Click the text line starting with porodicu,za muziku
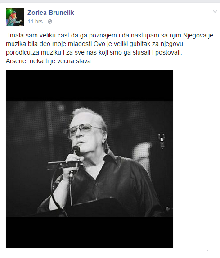 pos(94,52)
